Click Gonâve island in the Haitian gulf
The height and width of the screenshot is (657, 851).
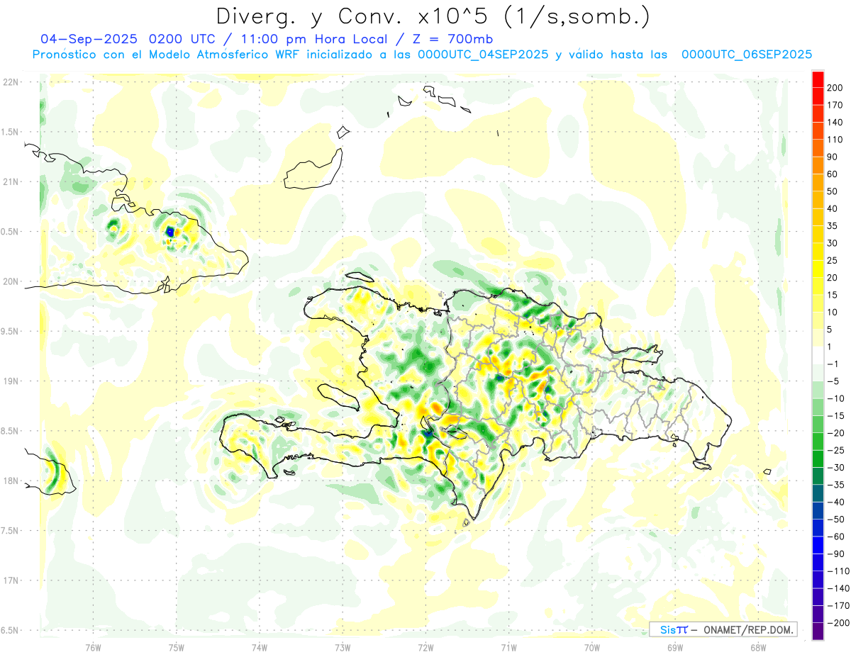pyautogui.click(x=342, y=394)
